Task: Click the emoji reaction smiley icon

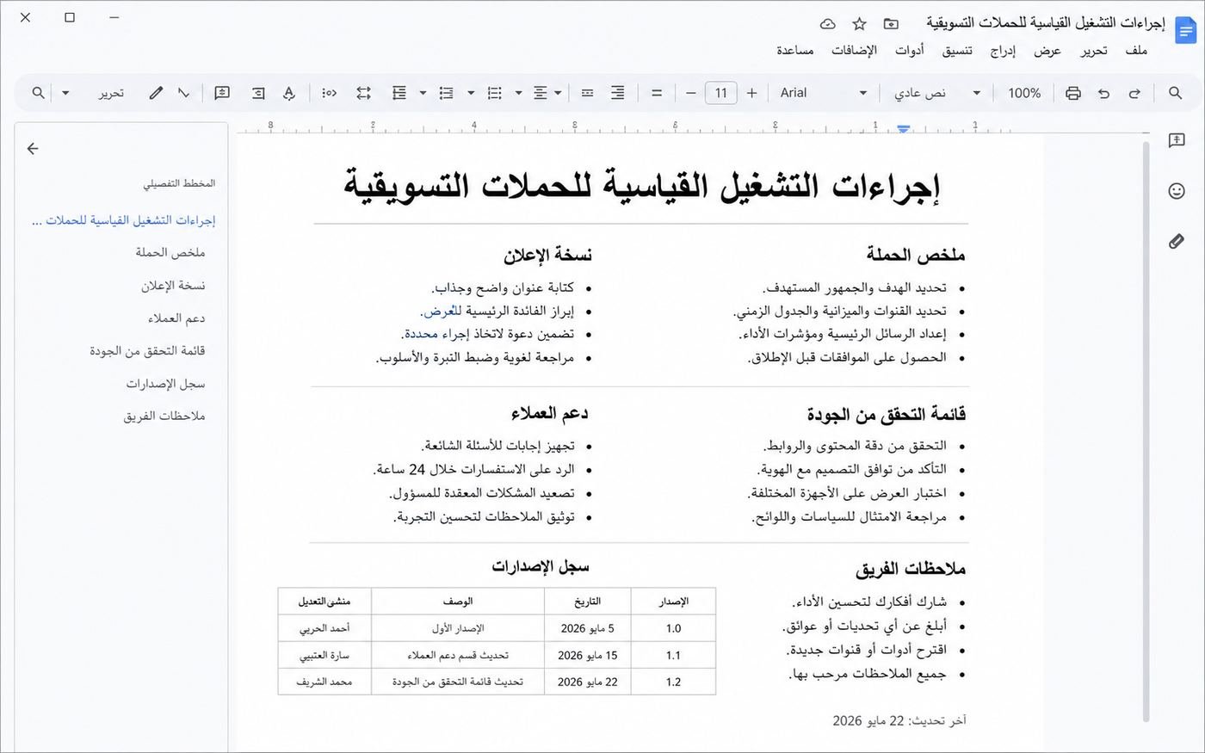Action: click(1177, 191)
